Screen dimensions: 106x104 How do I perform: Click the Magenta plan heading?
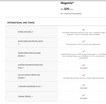point(67,3)
